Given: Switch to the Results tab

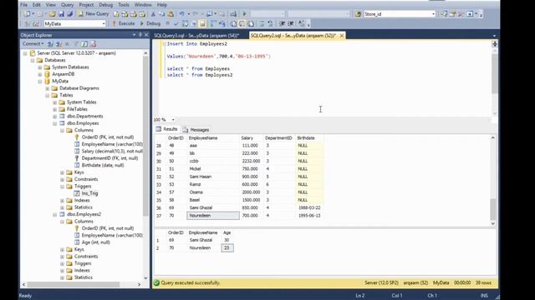Looking at the screenshot, I should [x=167, y=129].
